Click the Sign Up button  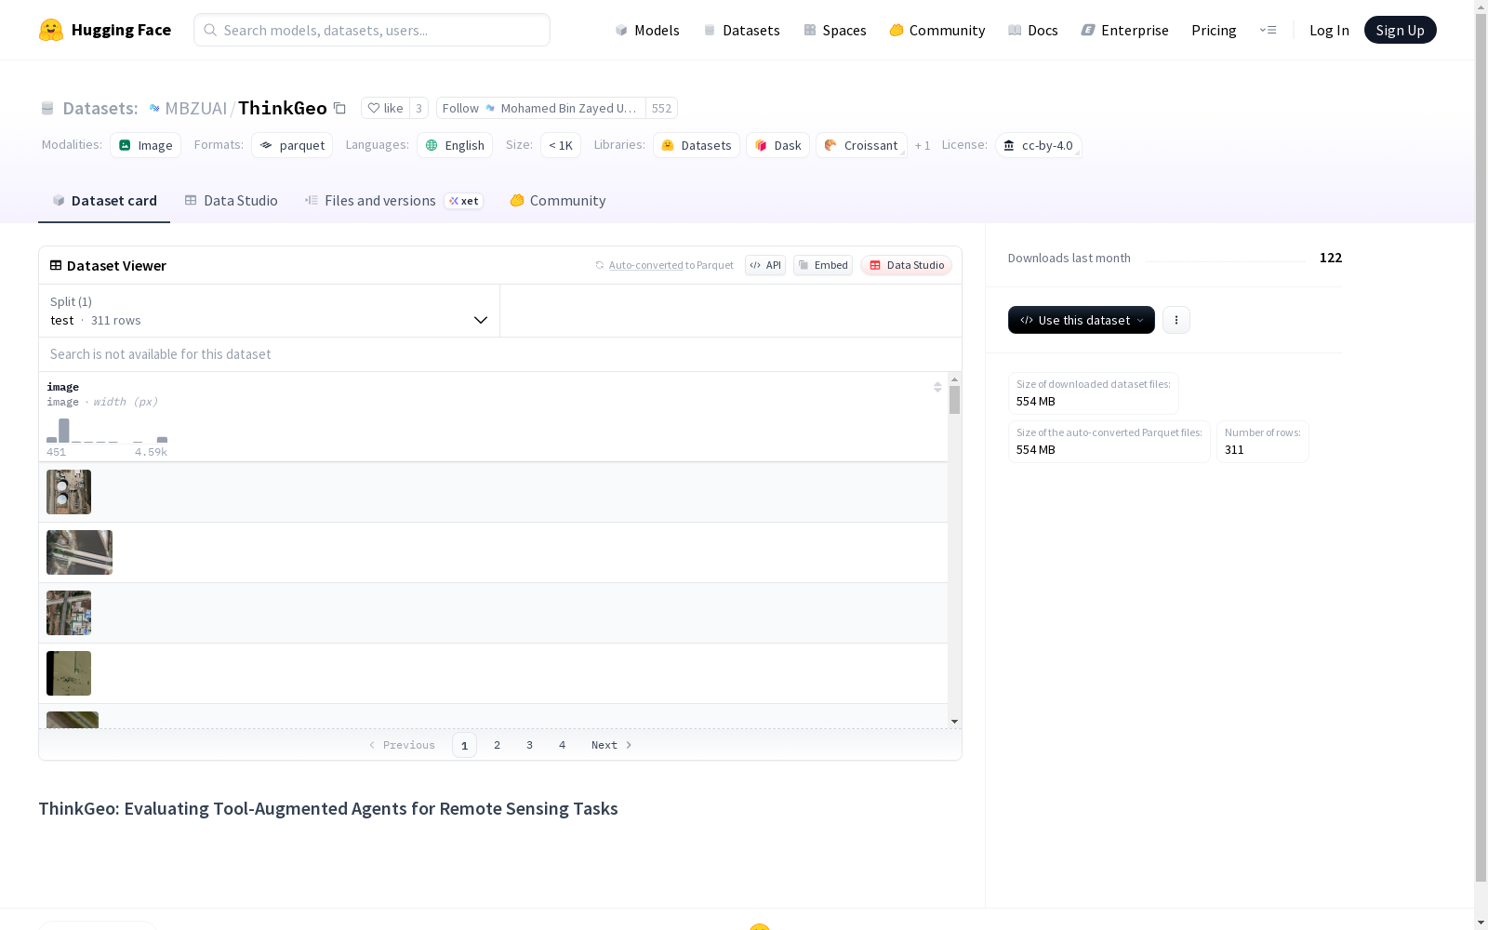click(1400, 30)
